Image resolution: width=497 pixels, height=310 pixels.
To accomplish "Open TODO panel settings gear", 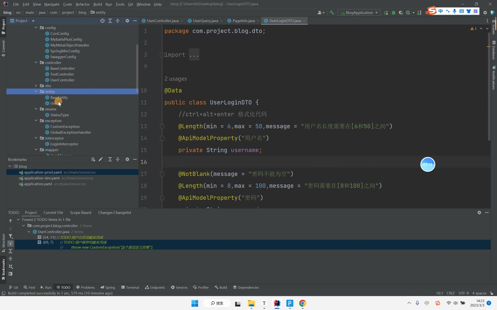I will (479, 212).
